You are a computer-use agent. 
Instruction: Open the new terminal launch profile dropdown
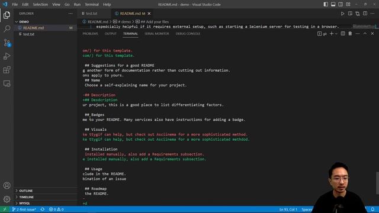point(336,34)
